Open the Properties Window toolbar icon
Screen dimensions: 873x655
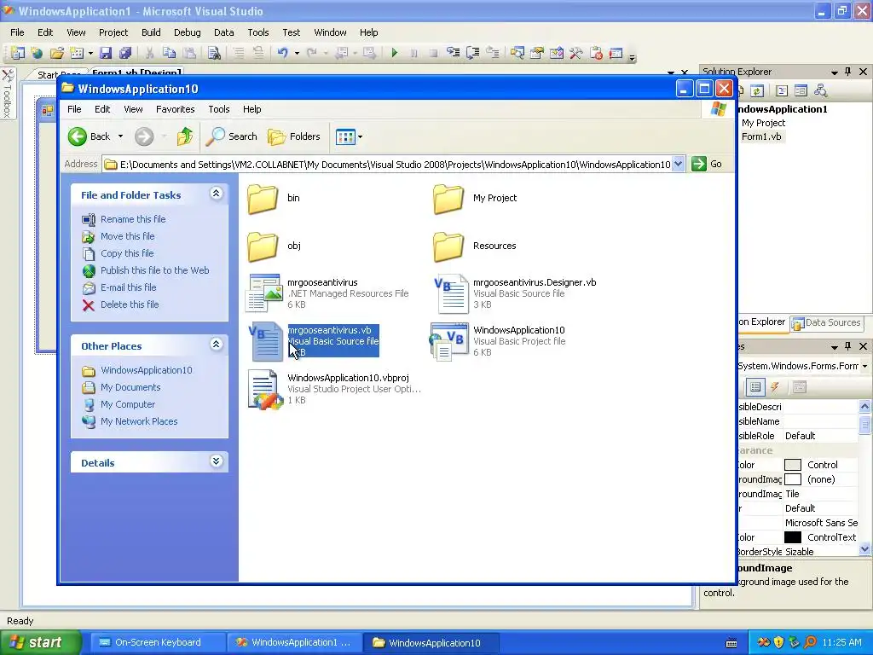tap(537, 53)
